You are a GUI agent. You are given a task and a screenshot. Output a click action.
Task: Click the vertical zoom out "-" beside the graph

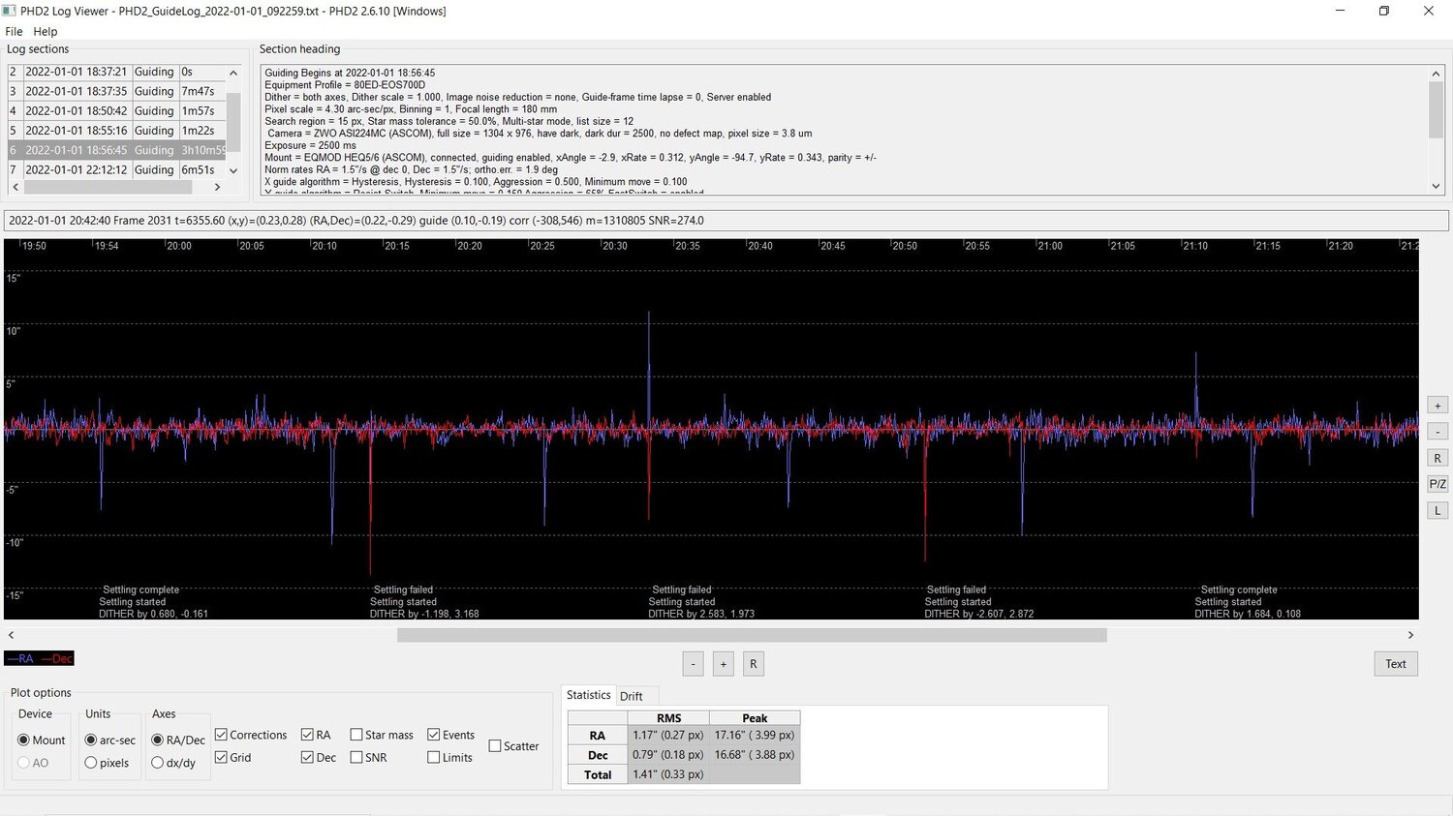(1438, 432)
